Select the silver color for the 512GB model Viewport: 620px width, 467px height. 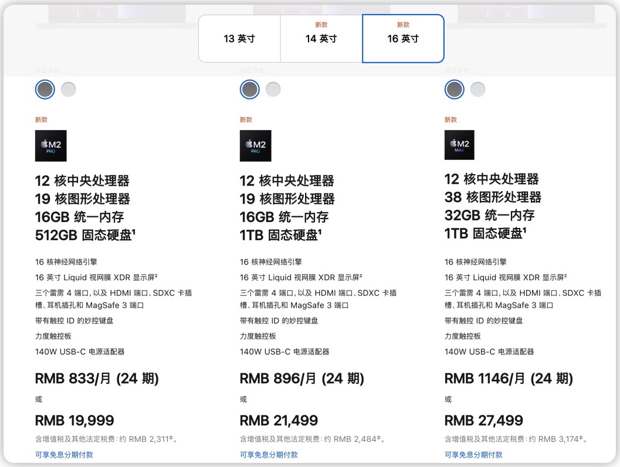click(68, 89)
